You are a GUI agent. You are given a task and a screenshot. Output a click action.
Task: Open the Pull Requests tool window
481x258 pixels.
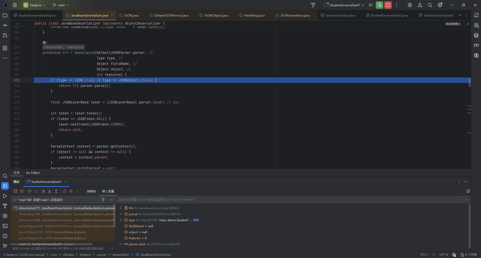click(5, 35)
